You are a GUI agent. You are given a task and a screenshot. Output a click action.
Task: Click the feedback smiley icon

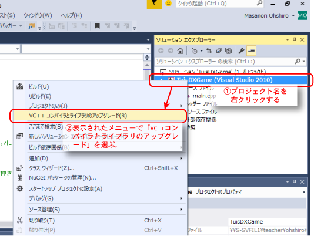[168, 3]
